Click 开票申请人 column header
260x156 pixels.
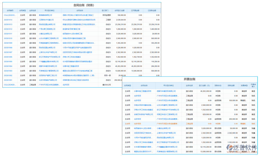pos(253,85)
